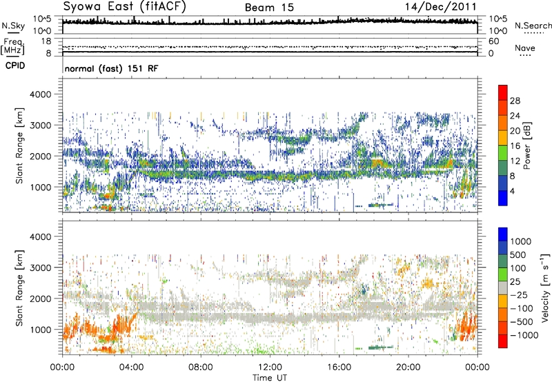
Task: Click the red bottom segment of Velocity colorbar
Action: tap(503, 341)
